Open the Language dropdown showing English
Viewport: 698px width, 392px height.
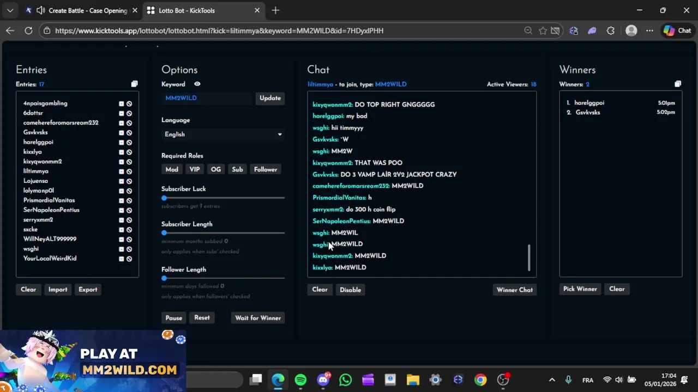[x=223, y=134]
